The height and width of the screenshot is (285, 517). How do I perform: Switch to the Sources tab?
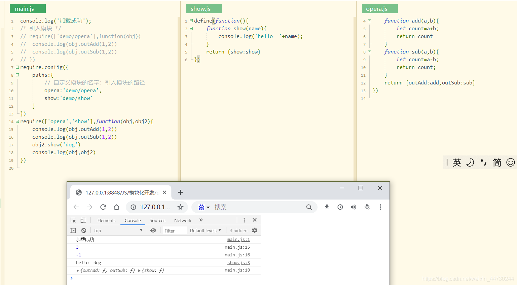[157, 220]
